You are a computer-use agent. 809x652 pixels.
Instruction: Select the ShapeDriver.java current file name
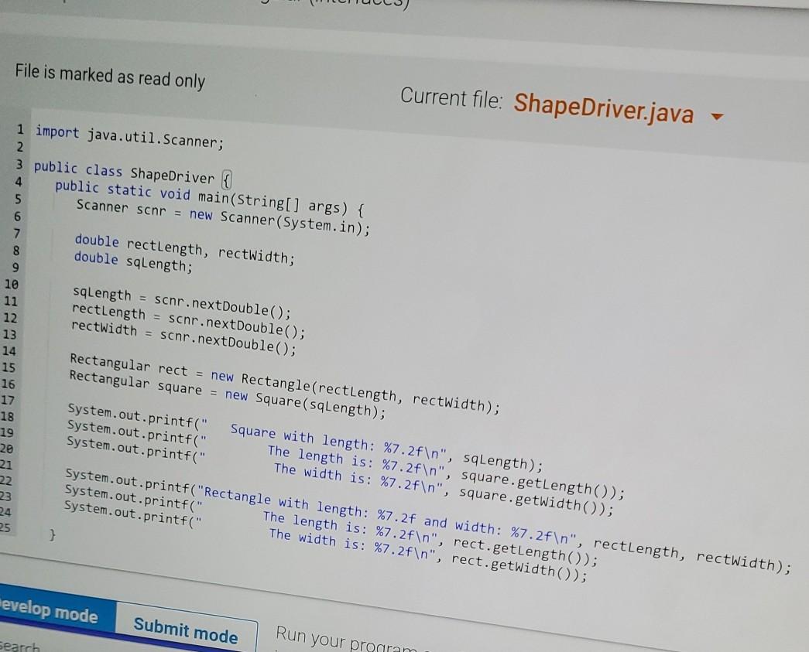point(603,108)
